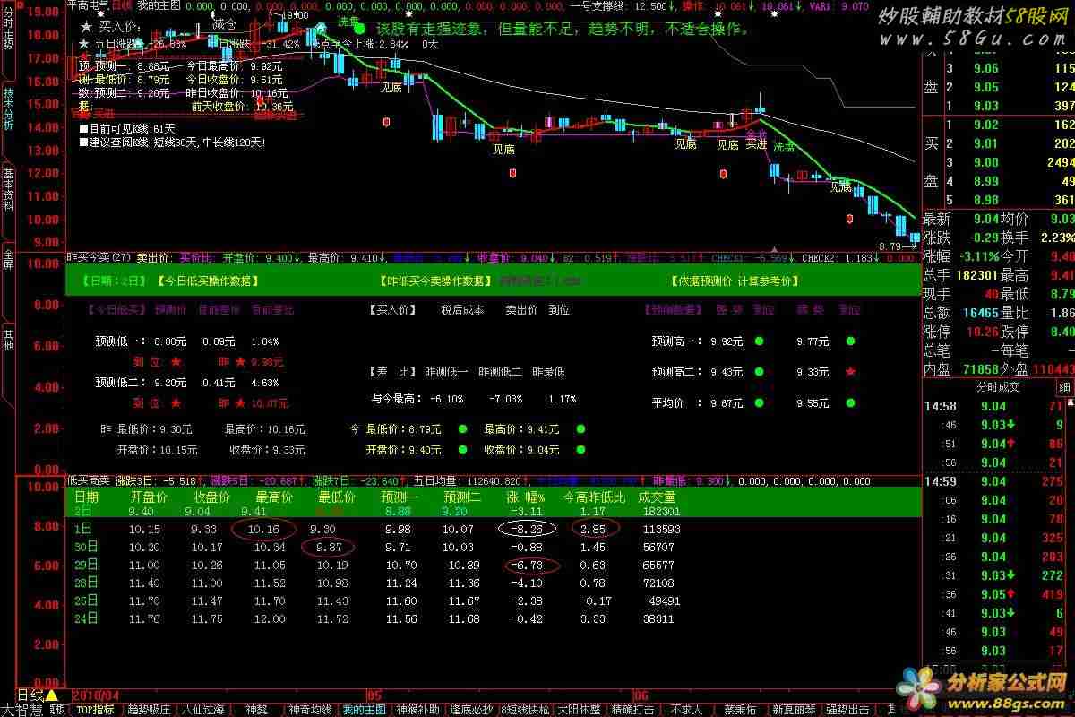The height and width of the screenshot is (717, 1075).
Task: Click the red star under 预测低一 到位
Action: [x=176, y=362]
